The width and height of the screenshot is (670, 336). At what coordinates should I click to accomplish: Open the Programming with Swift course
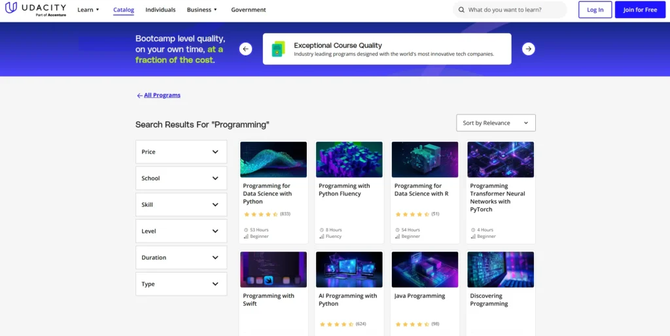268,299
